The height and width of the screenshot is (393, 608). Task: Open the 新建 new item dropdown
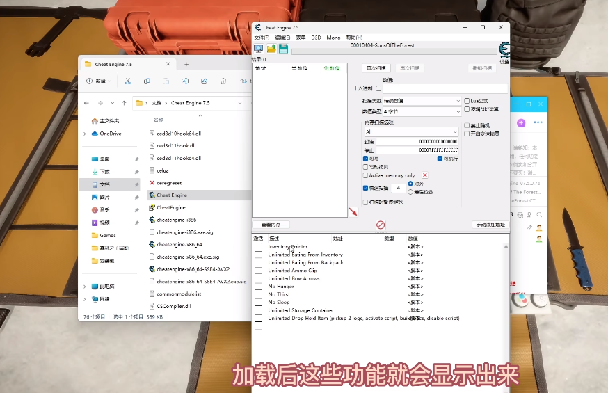coord(98,81)
